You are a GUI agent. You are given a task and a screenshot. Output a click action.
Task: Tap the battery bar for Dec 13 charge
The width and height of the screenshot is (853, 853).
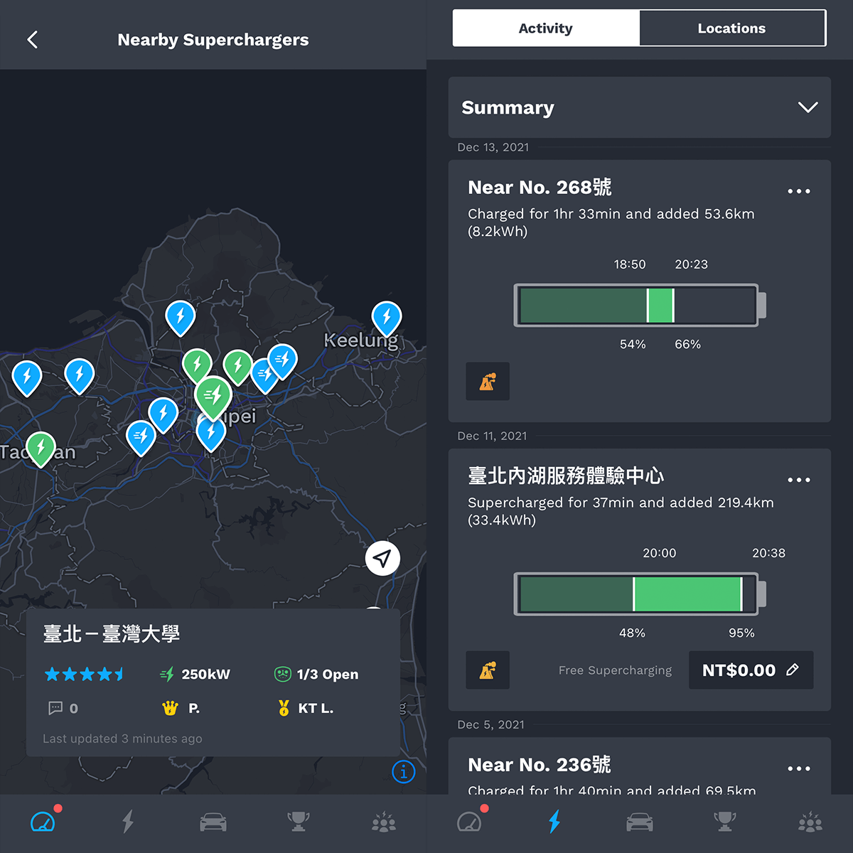[x=640, y=306]
